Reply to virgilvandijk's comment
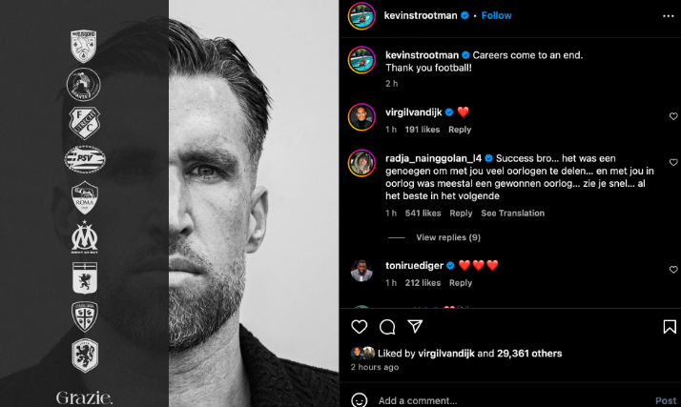 (x=460, y=130)
